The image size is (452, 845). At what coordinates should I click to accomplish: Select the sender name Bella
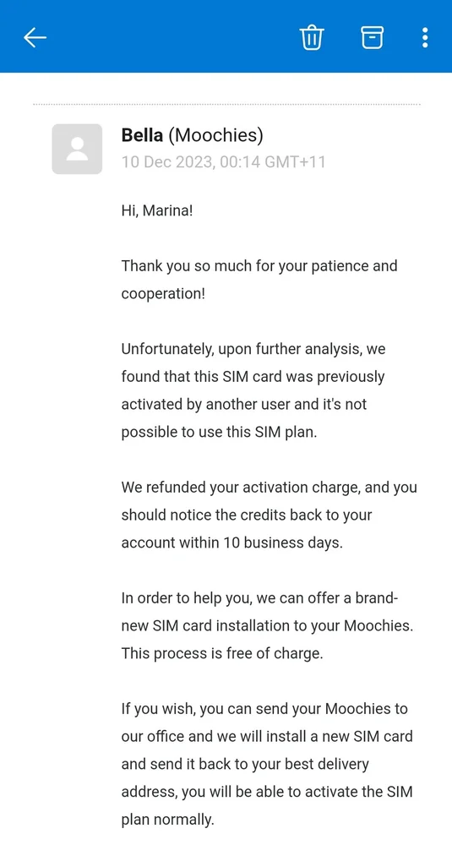click(142, 135)
